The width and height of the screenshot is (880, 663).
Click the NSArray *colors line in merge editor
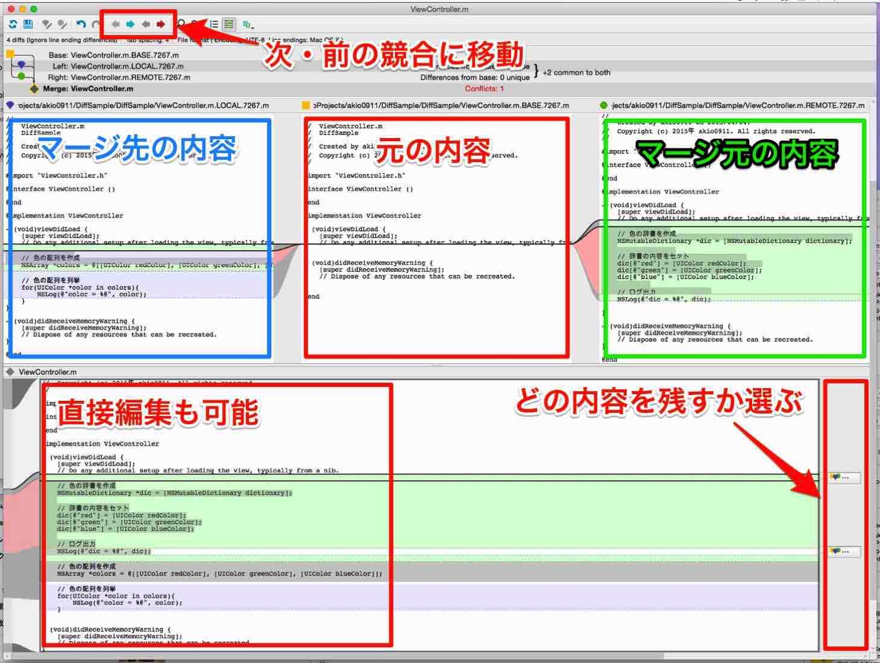[x=220, y=574]
